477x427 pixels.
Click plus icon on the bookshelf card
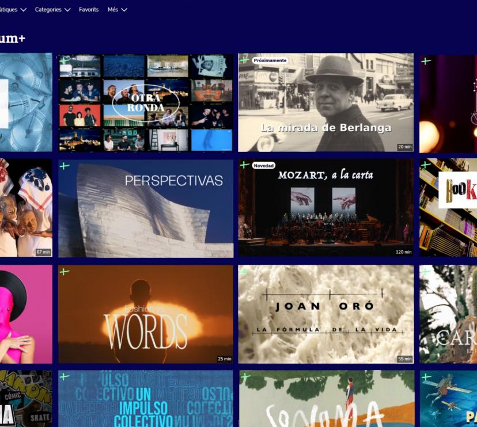click(x=426, y=165)
